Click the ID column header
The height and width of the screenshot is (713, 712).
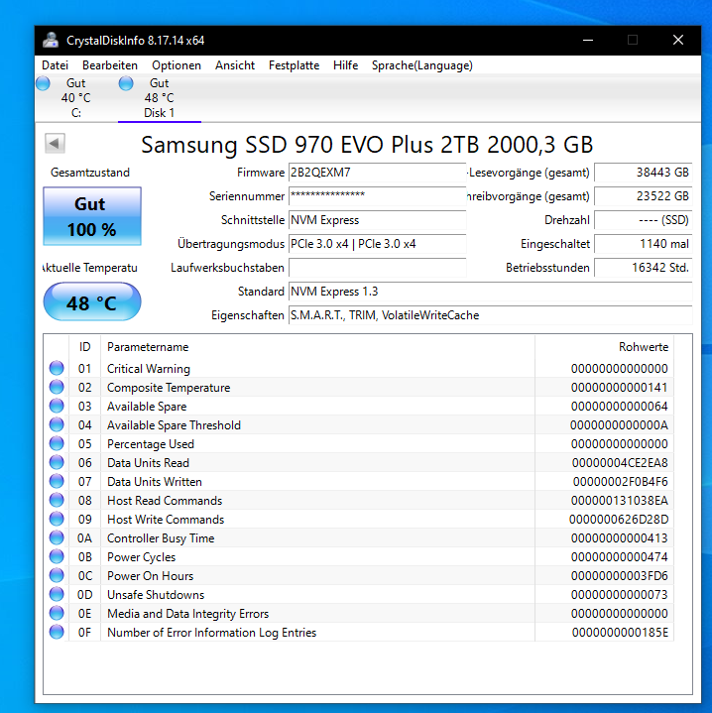pos(85,347)
